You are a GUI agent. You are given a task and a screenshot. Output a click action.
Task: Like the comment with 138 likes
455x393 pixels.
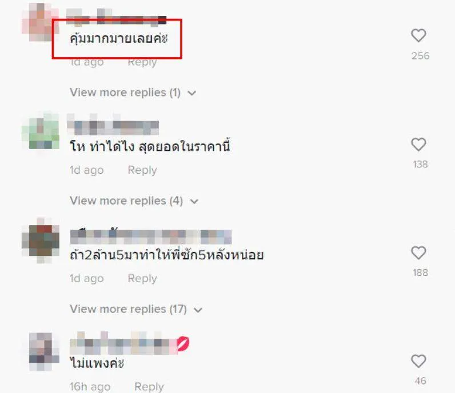pyautogui.click(x=418, y=145)
